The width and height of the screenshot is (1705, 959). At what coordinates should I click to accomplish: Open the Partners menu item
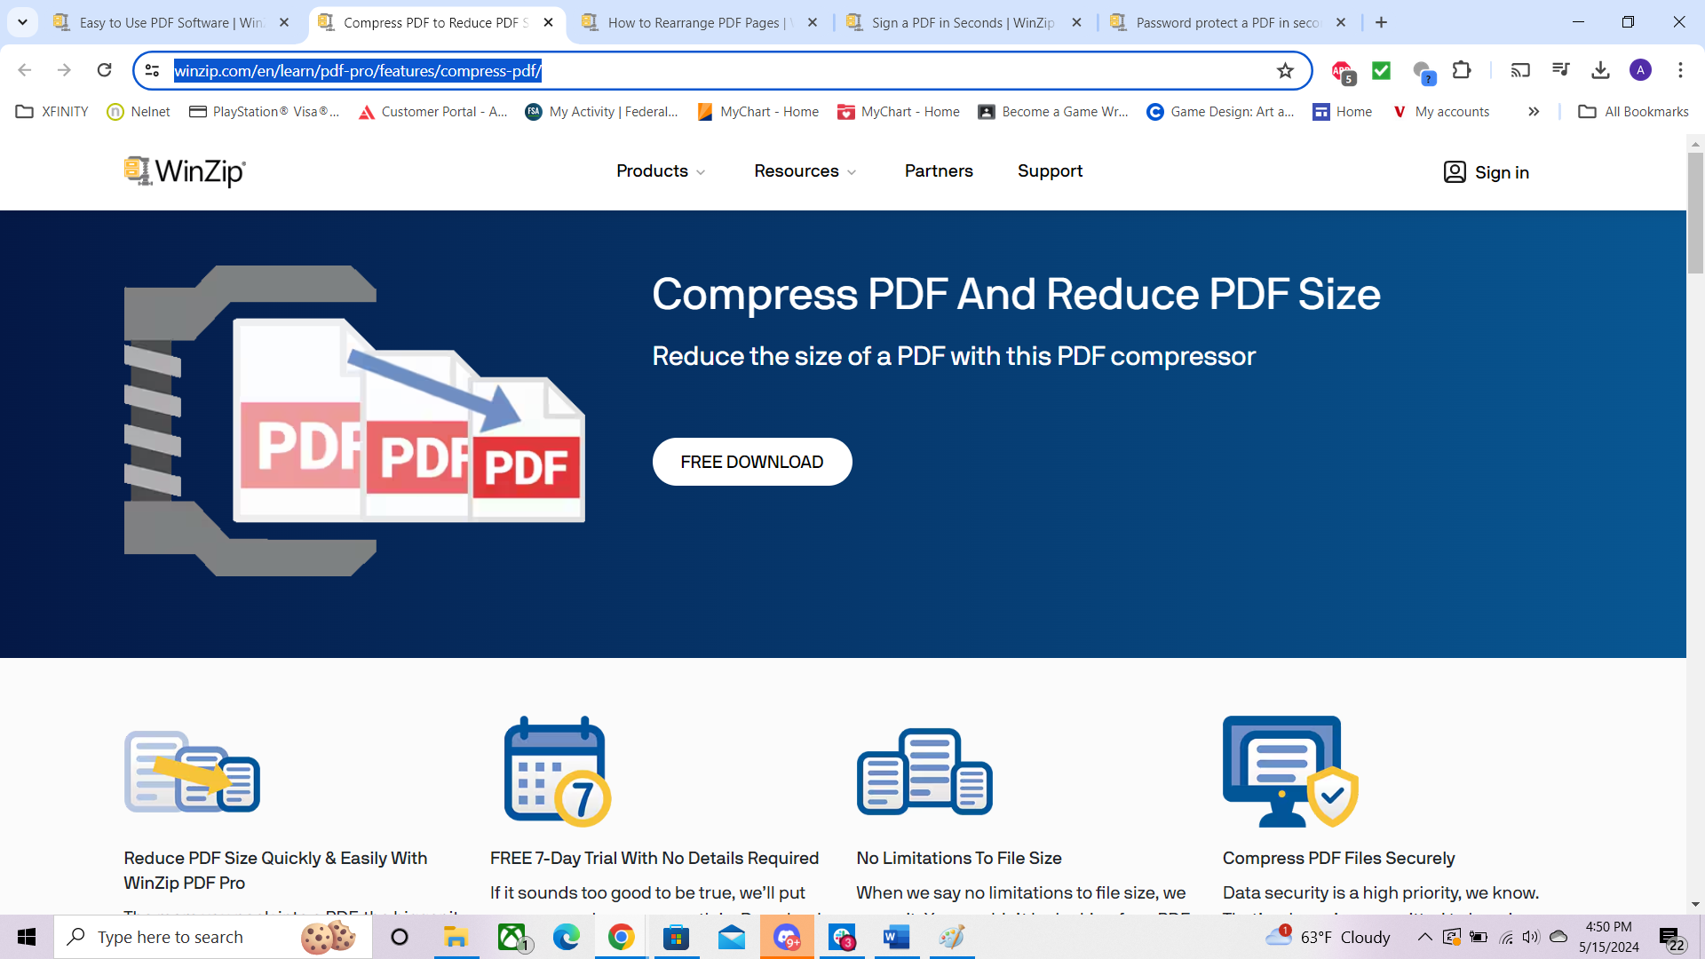939,170
